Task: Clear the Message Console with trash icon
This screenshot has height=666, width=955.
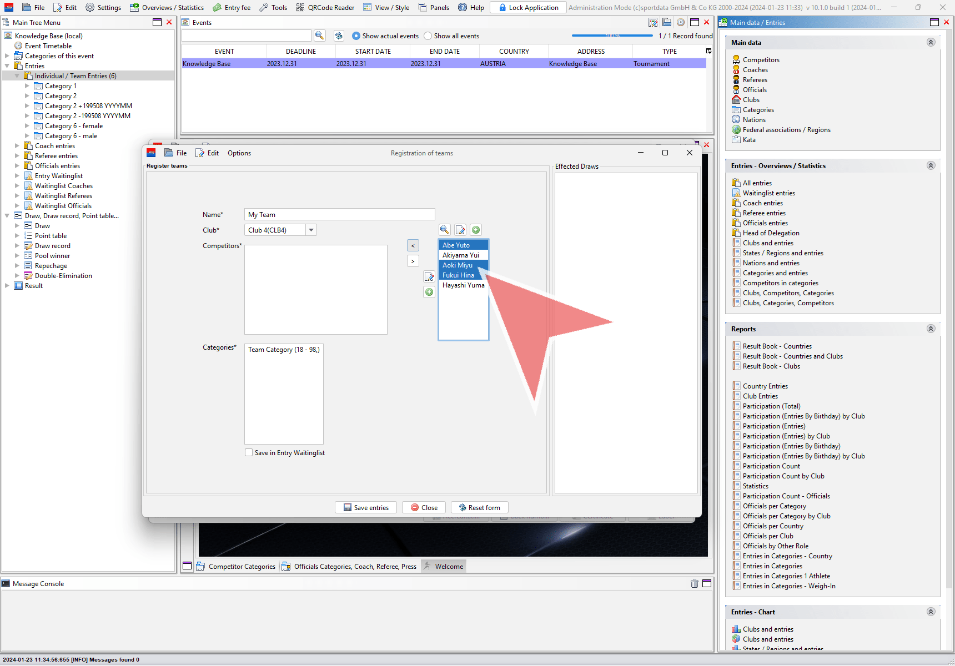Action: click(x=694, y=583)
